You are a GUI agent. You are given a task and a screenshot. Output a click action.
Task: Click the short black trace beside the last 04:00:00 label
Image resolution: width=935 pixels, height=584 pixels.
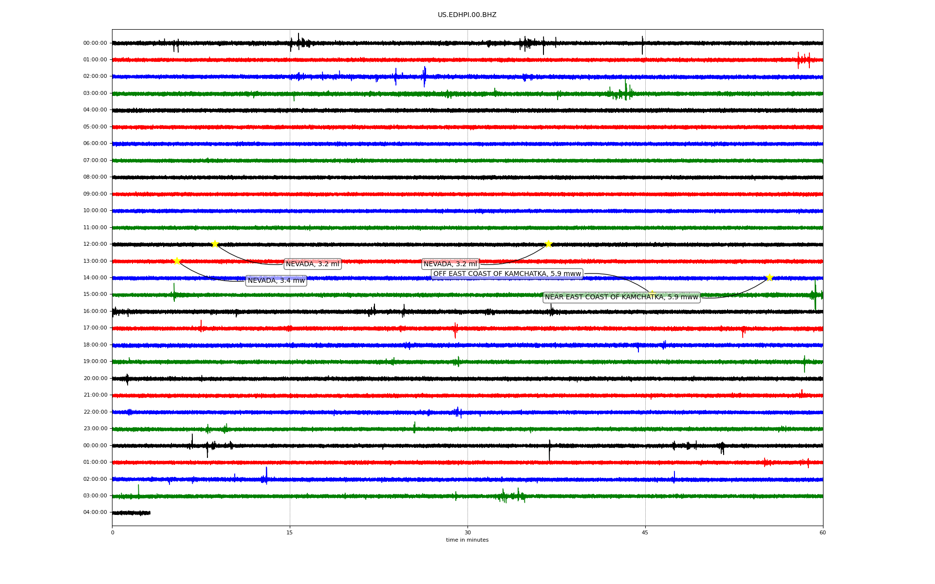131,512
